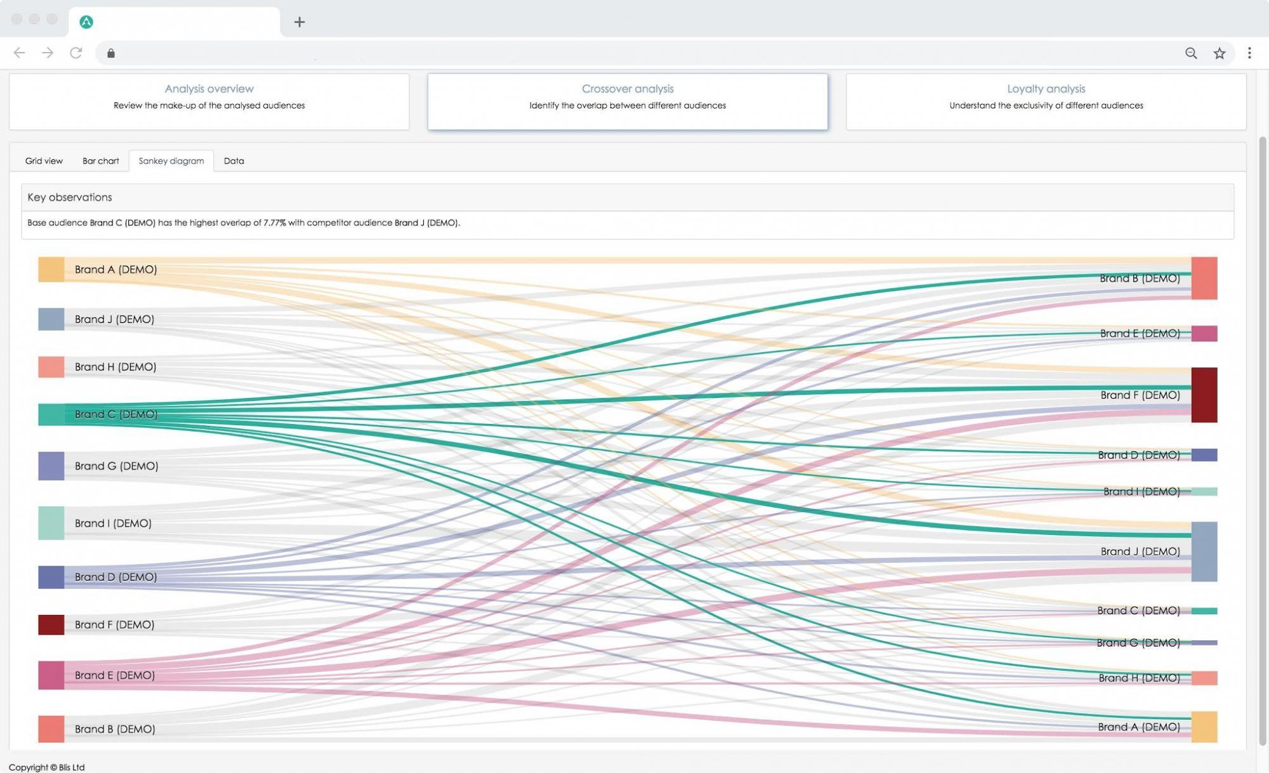Click right label 'Brand F (DEMO)'

[1140, 395]
